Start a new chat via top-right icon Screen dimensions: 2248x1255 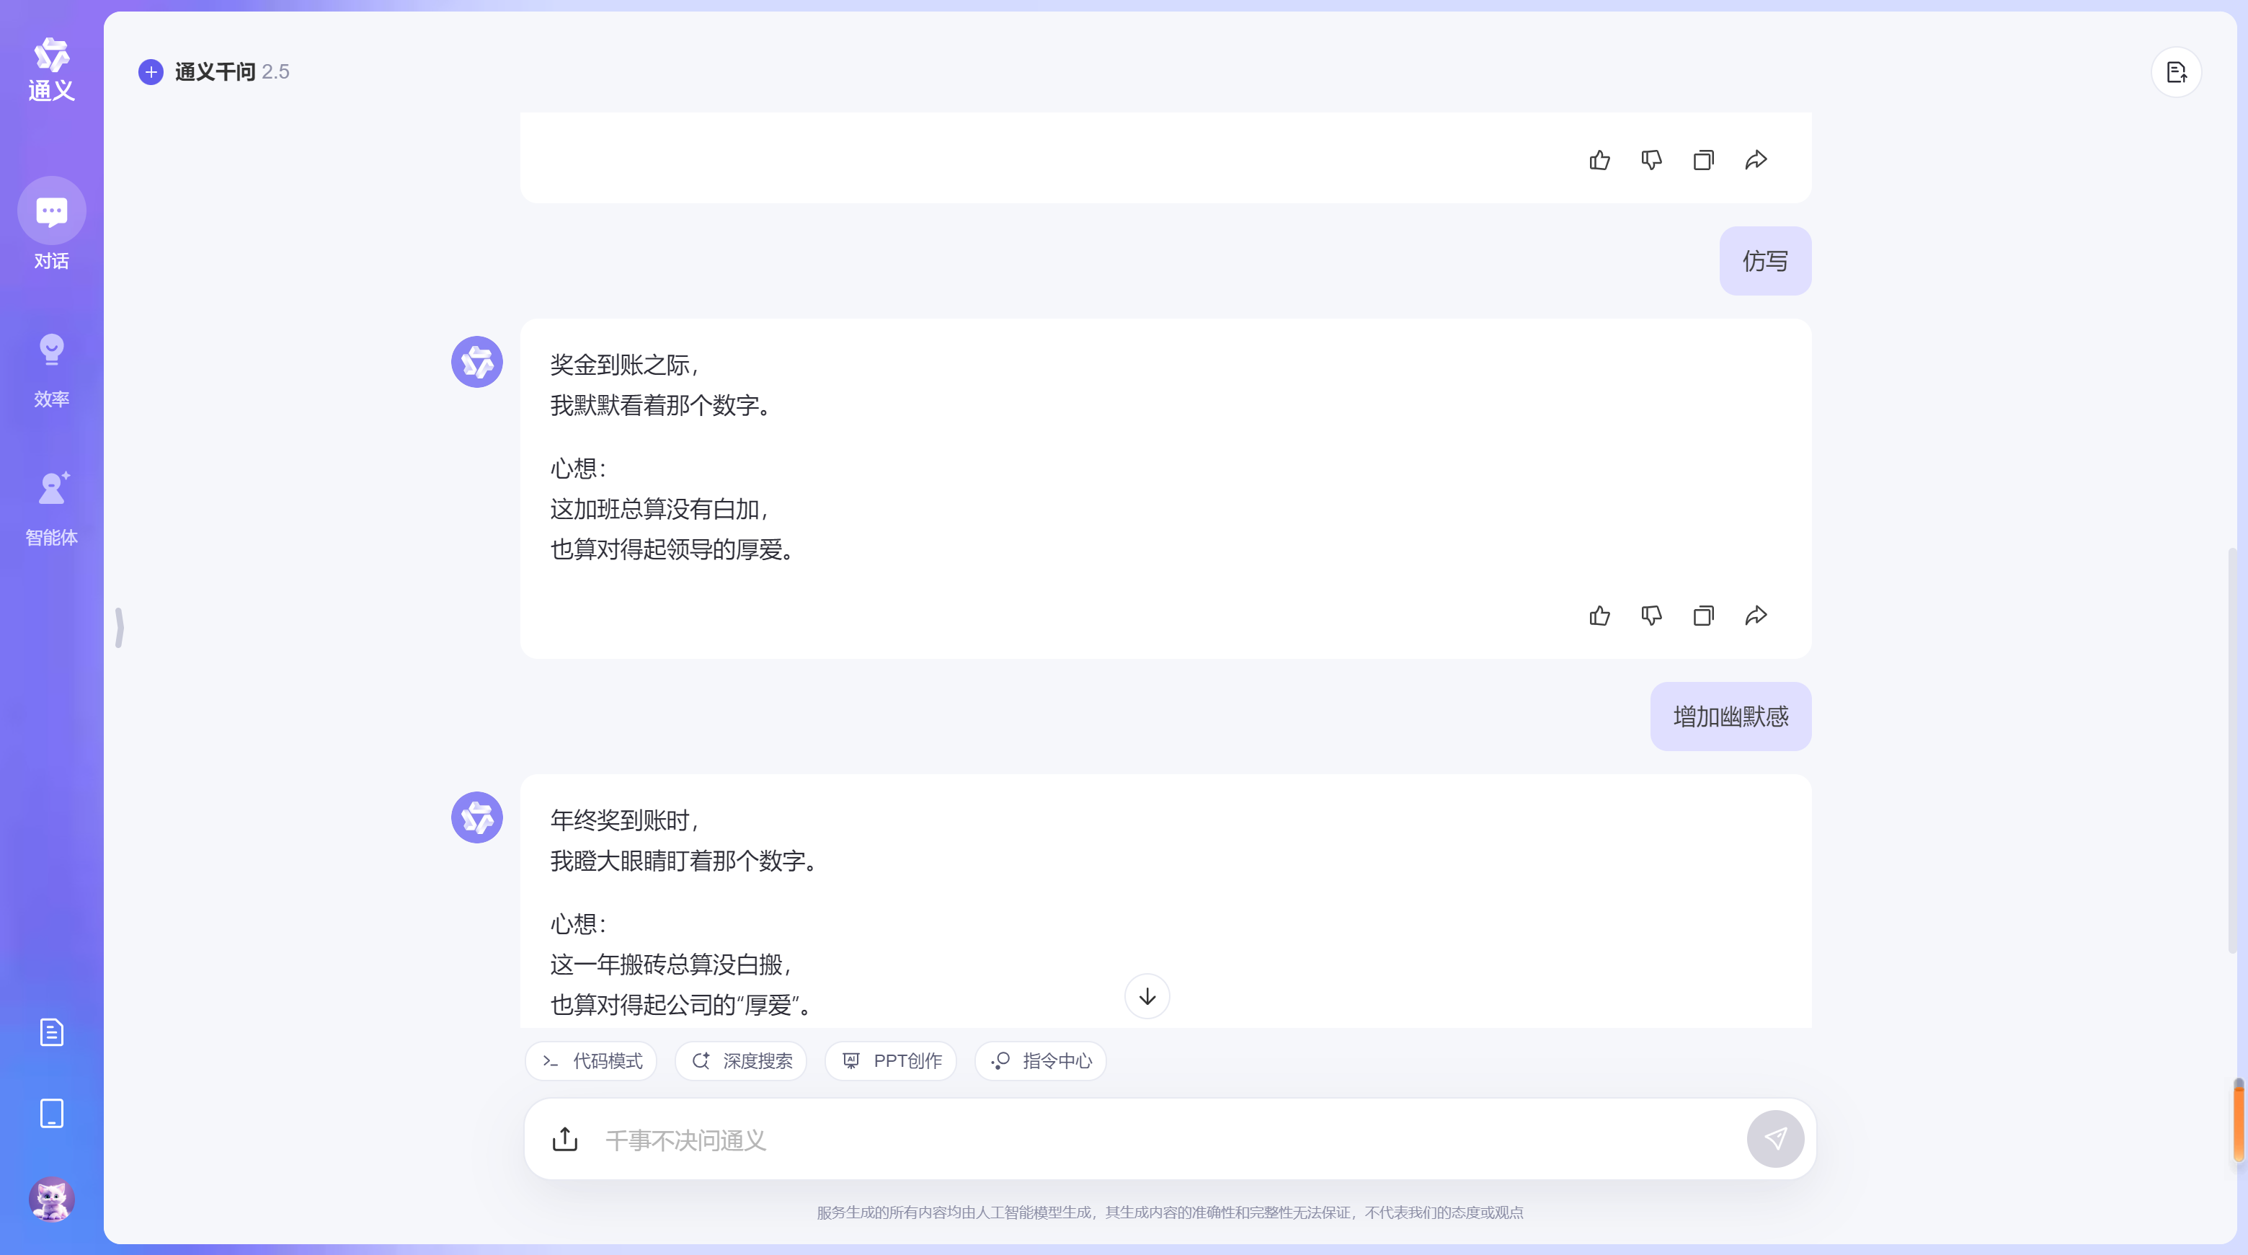[x=2177, y=72]
